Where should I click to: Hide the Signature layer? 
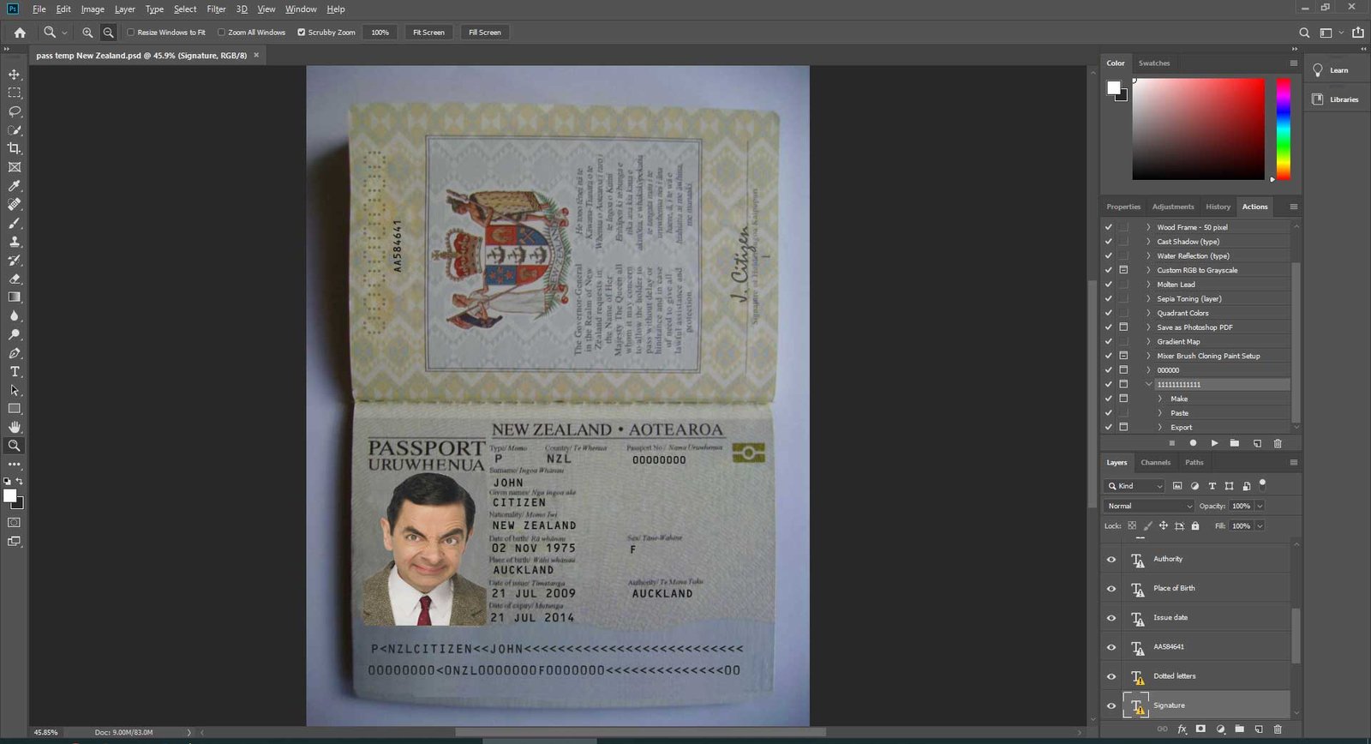click(1111, 705)
